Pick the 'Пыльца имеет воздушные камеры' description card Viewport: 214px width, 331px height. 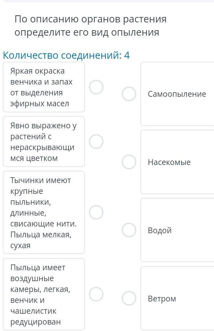(43, 294)
